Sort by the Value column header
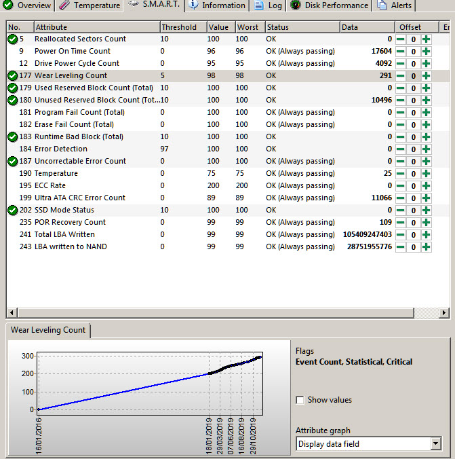Screen dimensions: 455x459 coord(221,27)
